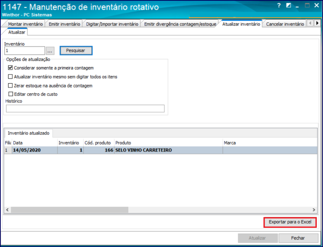
Task: Select the SELO VINHO CARRETEIRO cell
Action: point(169,150)
